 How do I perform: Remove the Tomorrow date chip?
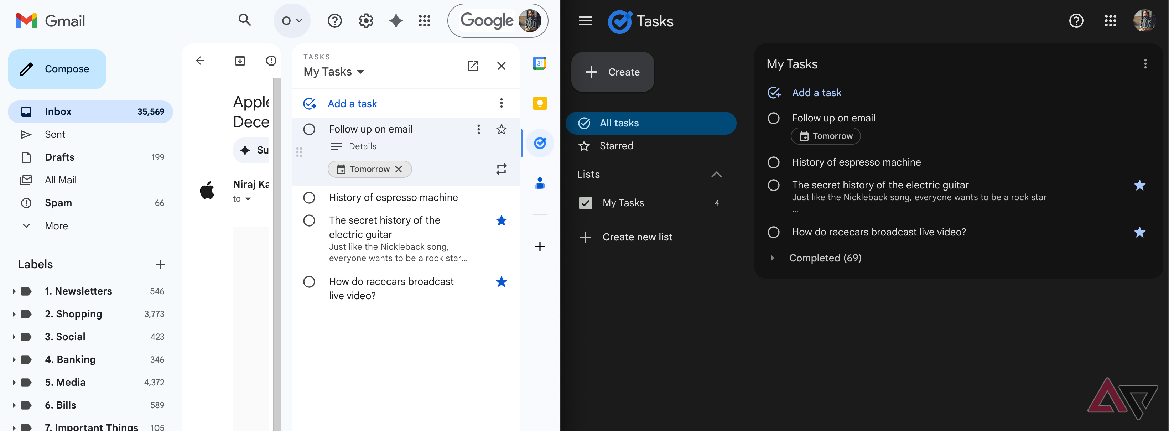click(399, 169)
